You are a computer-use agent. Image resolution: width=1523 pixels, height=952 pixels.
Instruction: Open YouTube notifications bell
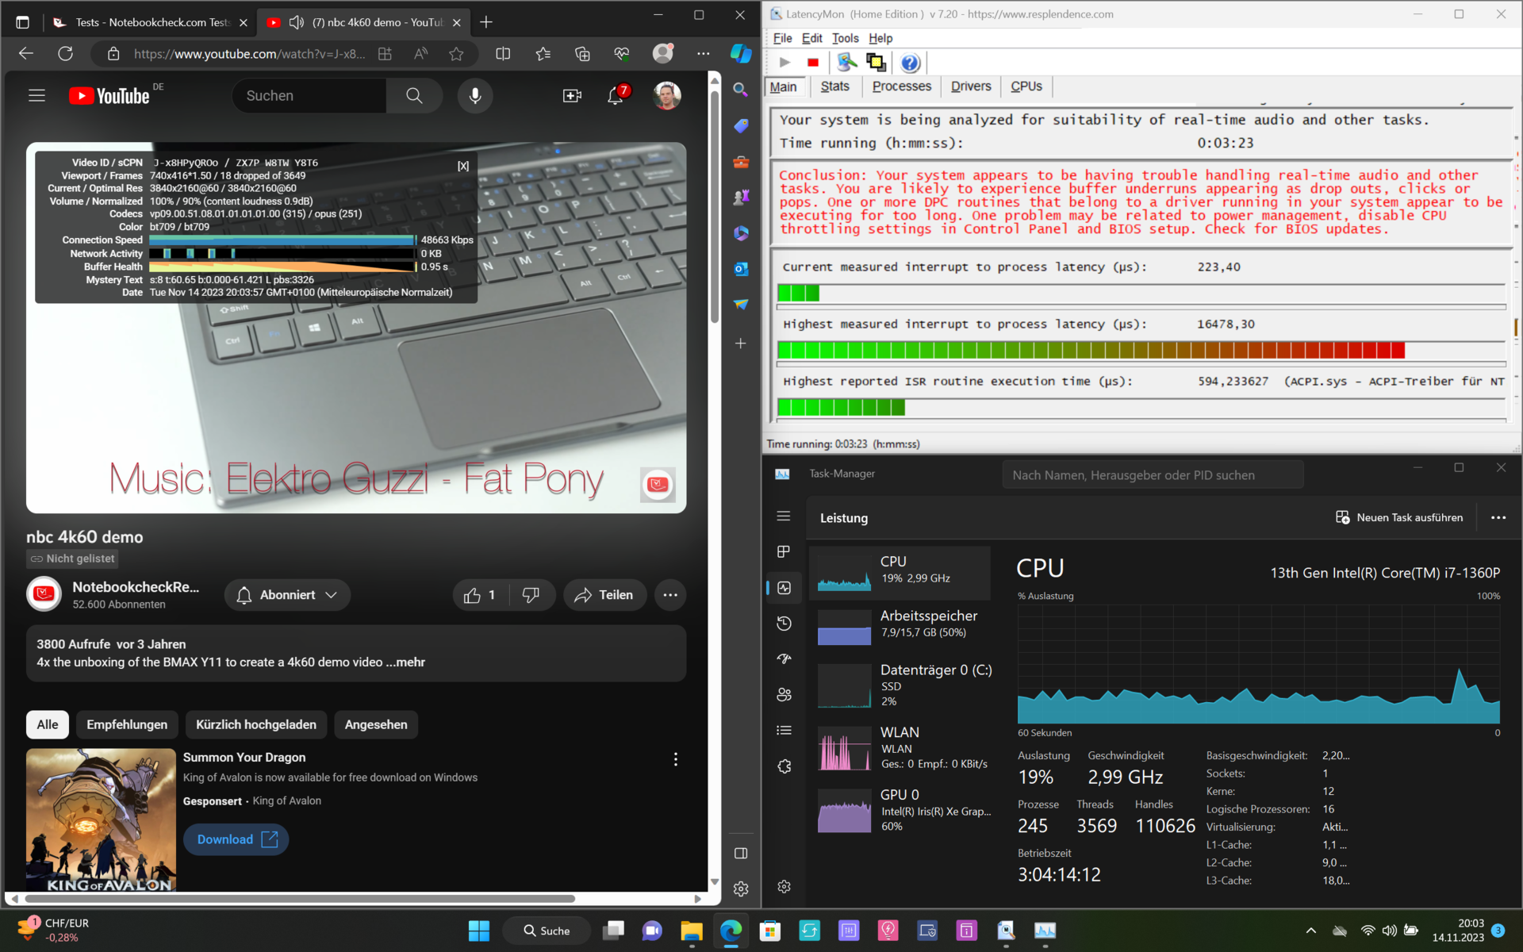616,96
